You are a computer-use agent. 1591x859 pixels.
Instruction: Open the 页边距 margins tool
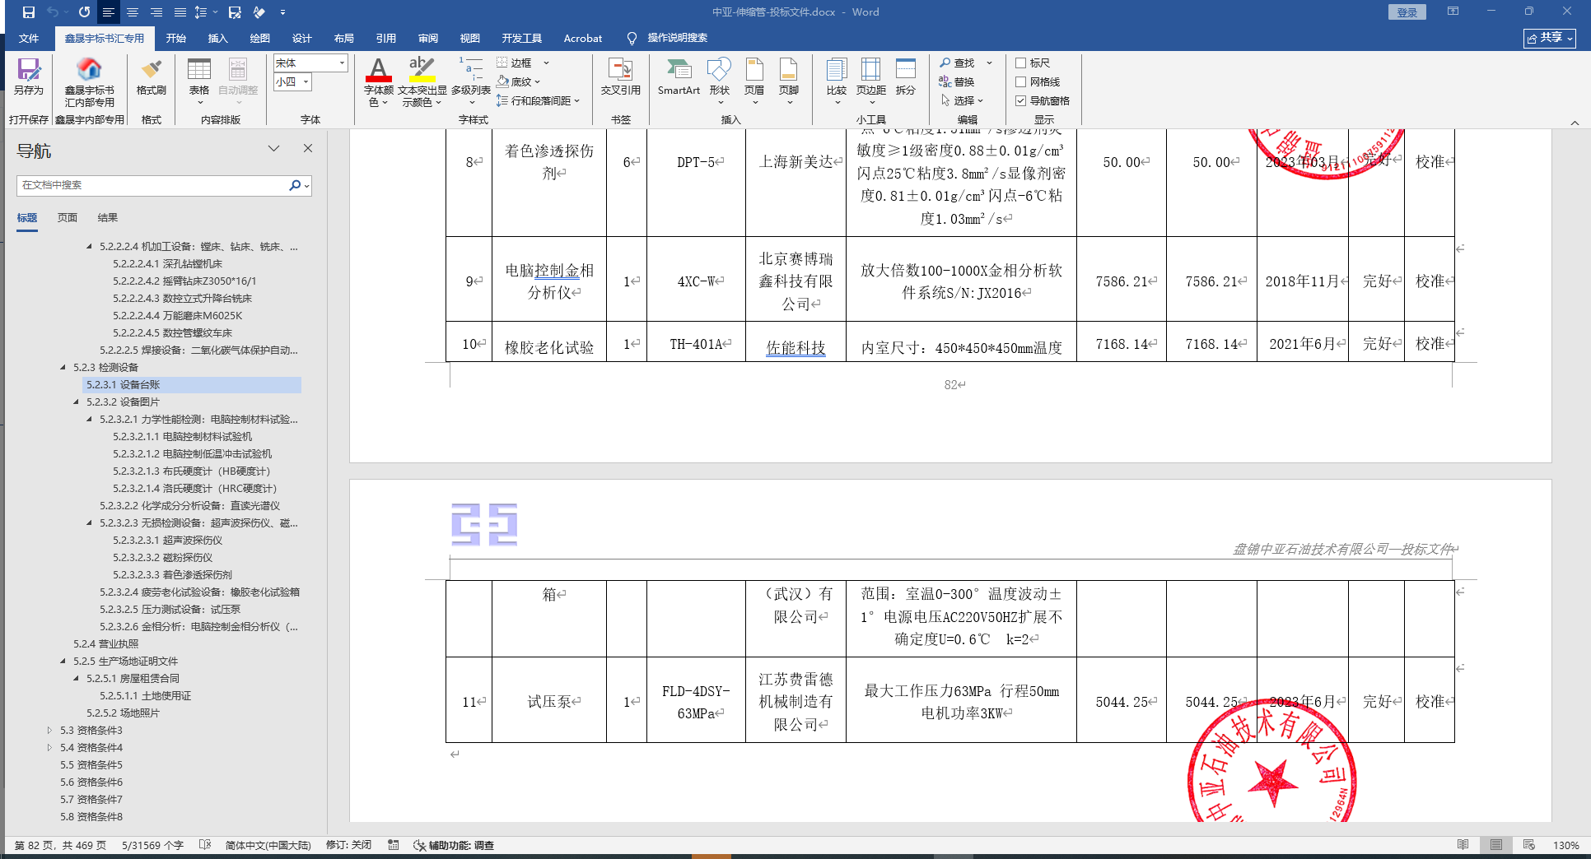point(871,81)
